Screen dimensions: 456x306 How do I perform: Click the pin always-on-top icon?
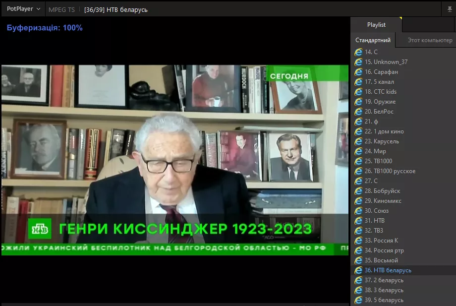tap(450, 9)
